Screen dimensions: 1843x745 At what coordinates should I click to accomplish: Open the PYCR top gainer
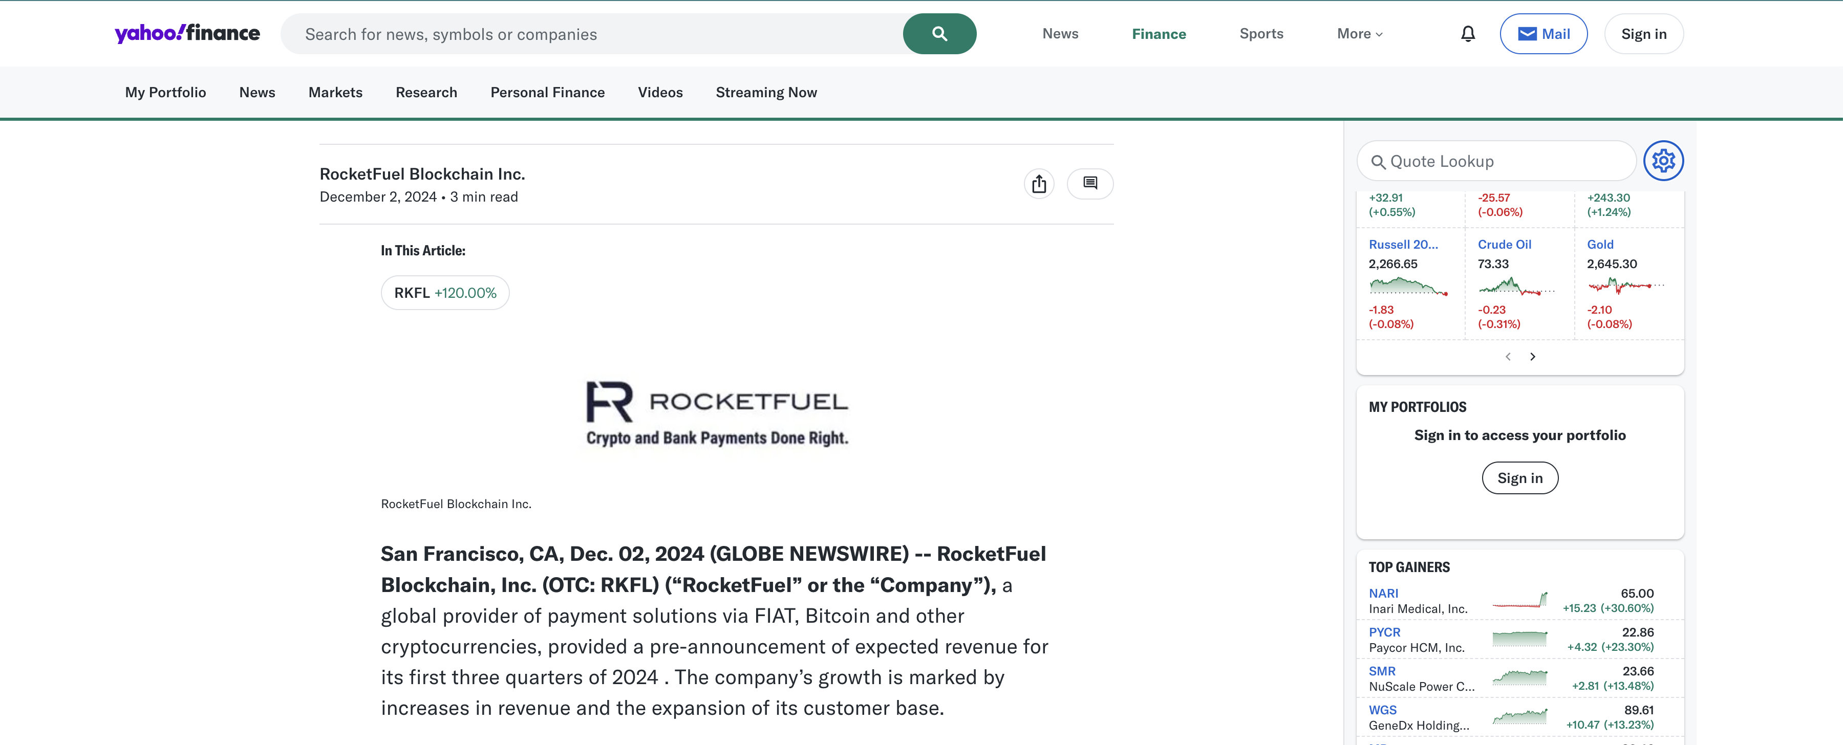(1384, 632)
